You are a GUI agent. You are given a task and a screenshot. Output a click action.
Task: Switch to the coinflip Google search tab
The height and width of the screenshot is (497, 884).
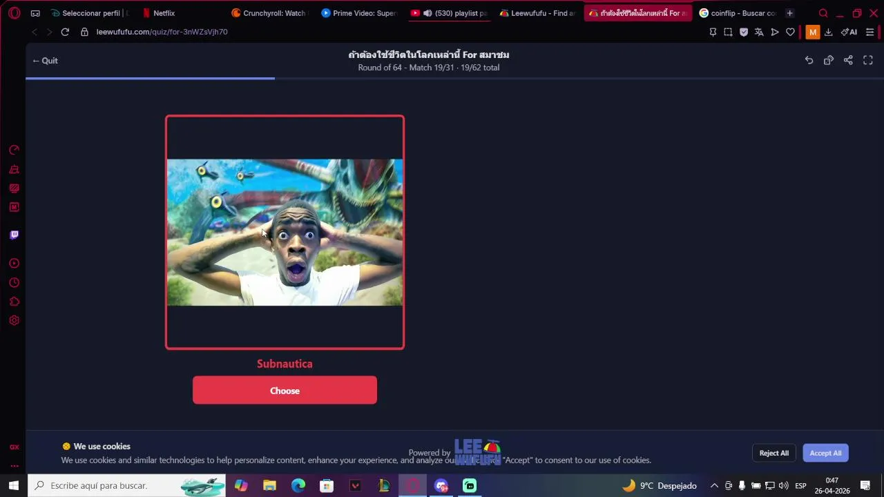(738, 13)
